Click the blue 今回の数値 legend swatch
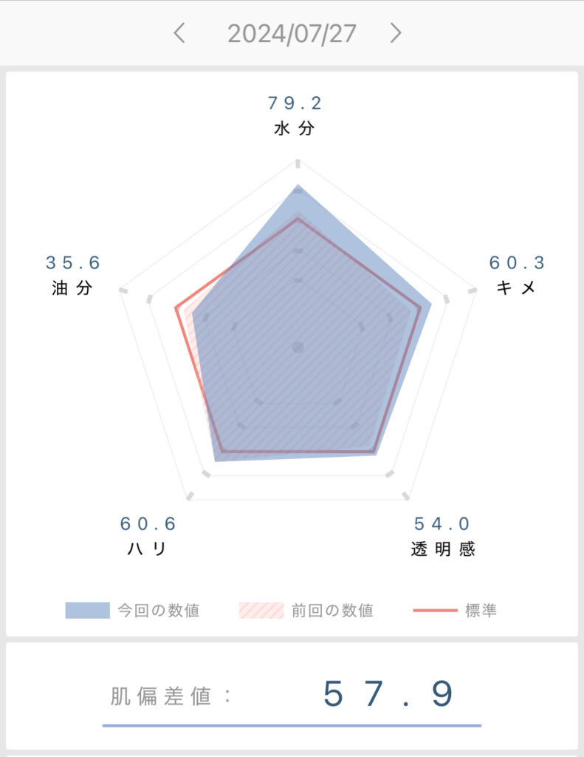 pos(87,610)
